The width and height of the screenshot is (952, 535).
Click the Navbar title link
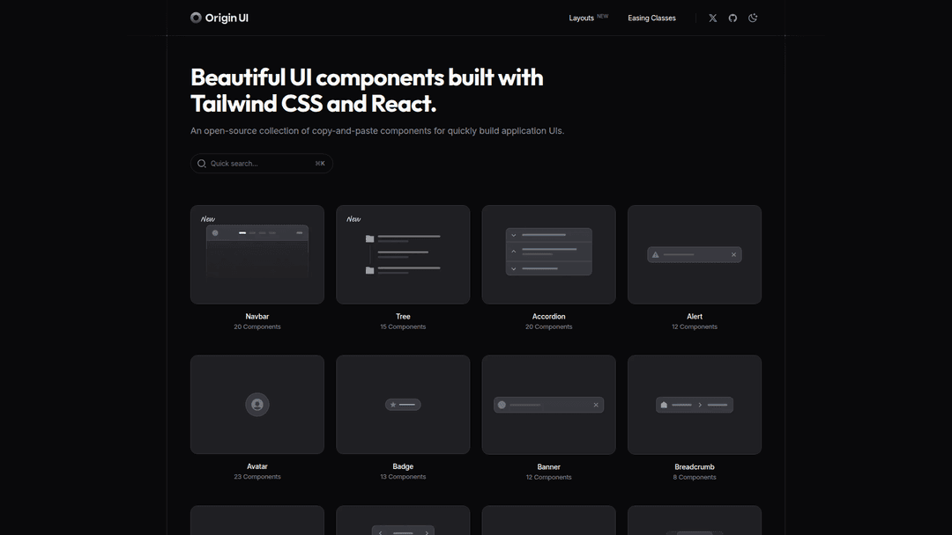pos(257,317)
